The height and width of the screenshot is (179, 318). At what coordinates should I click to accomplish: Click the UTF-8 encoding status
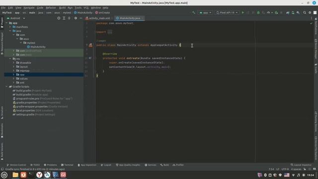point(285,169)
